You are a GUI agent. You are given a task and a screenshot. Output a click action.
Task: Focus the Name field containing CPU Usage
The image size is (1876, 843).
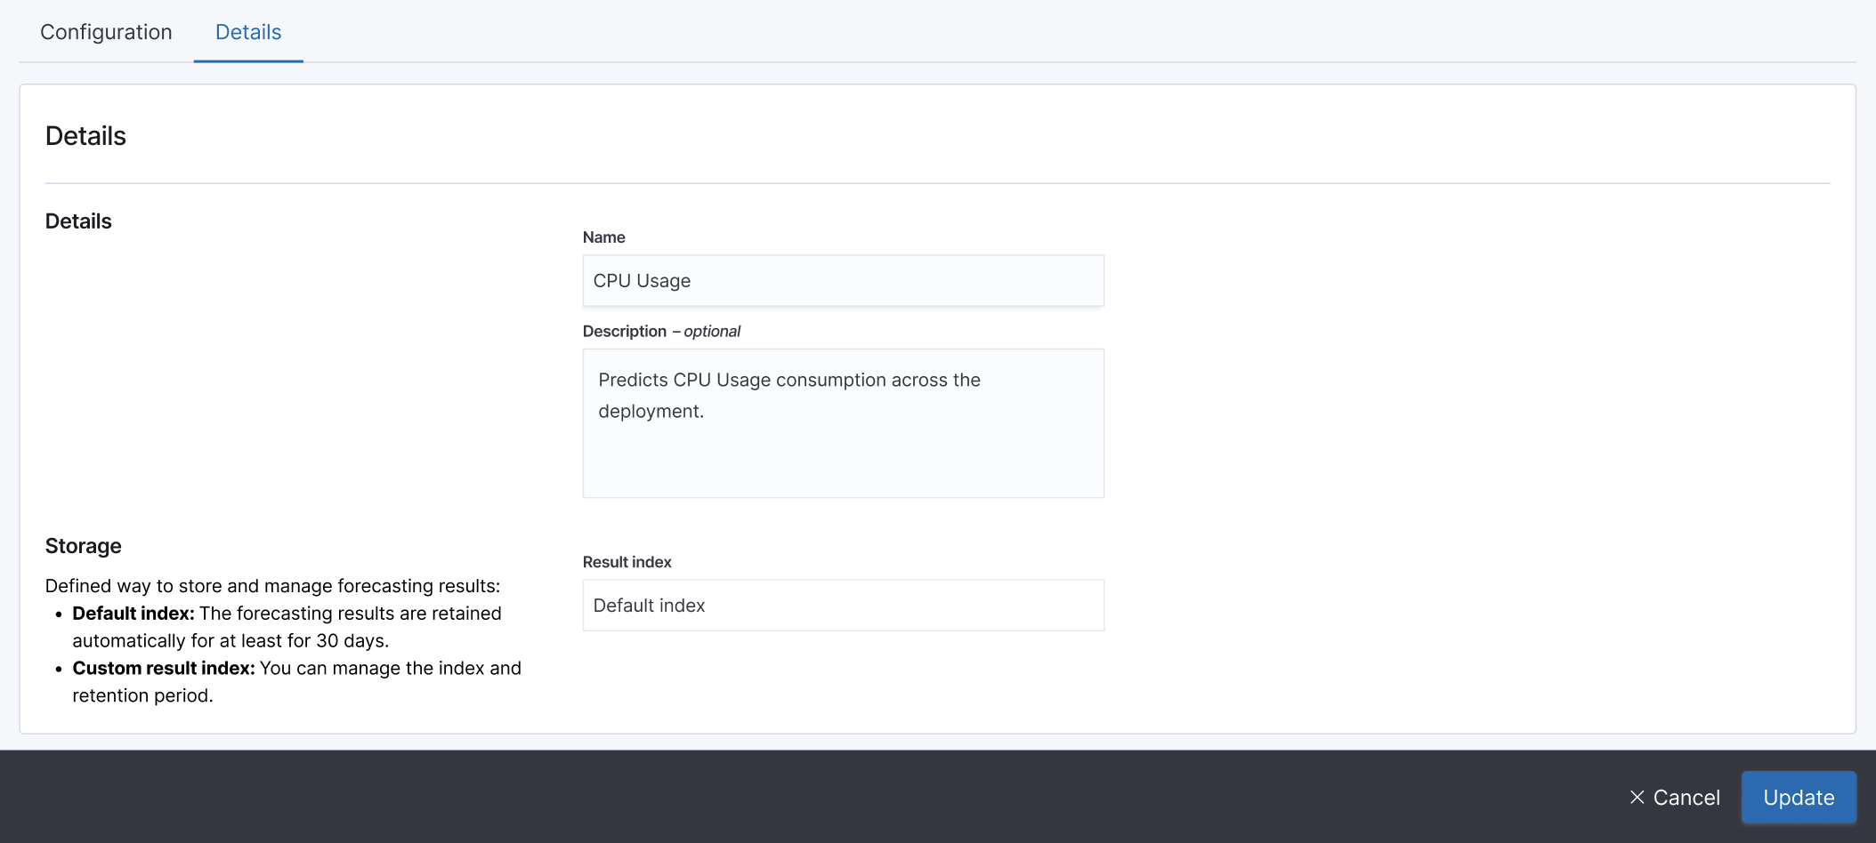pos(842,280)
